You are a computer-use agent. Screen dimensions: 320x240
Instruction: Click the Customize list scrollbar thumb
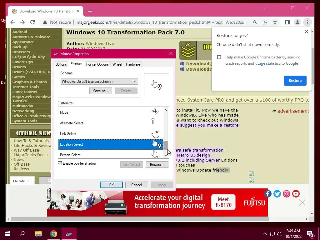166,145
